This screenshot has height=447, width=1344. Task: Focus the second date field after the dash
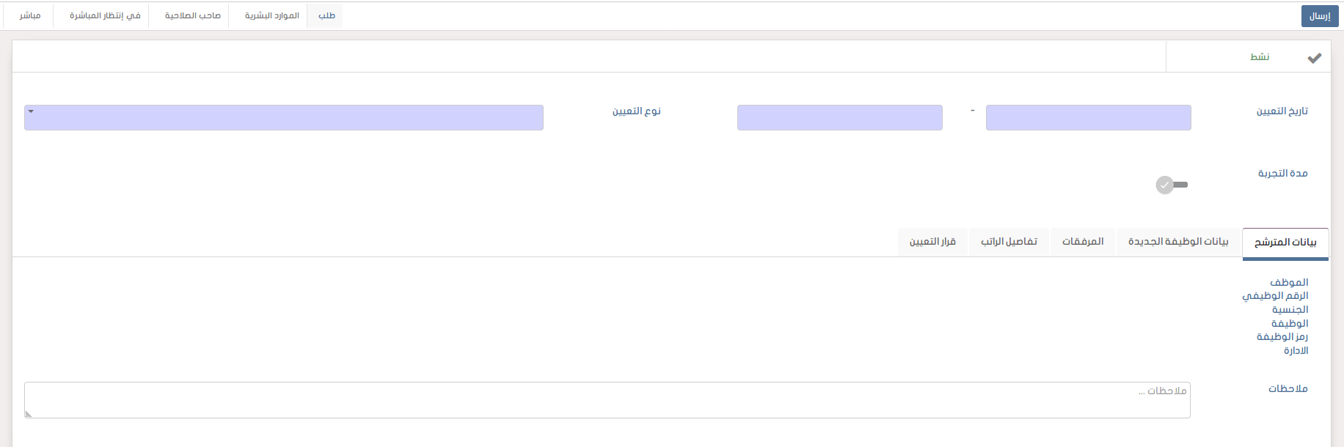pyautogui.click(x=839, y=117)
